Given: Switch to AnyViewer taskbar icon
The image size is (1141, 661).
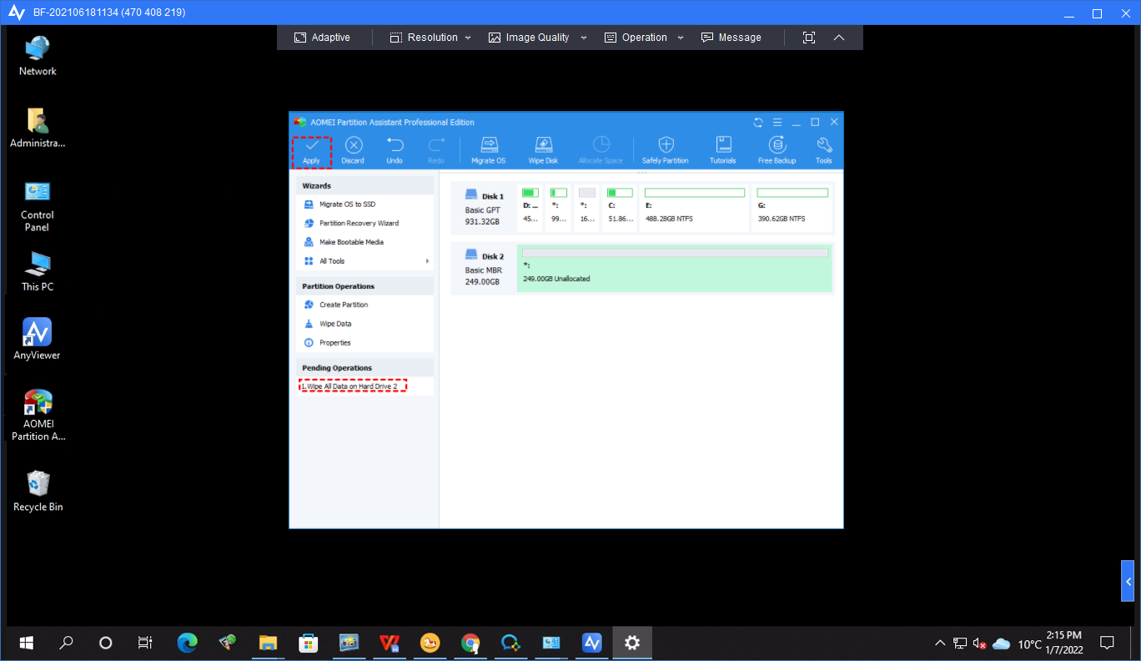Looking at the screenshot, I should [x=592, y=643].
